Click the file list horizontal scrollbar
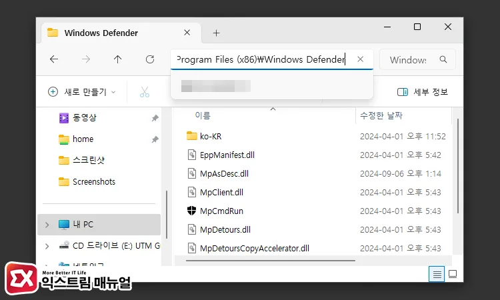The height and width of the screenshot is (300, 500). click(271, 261)
